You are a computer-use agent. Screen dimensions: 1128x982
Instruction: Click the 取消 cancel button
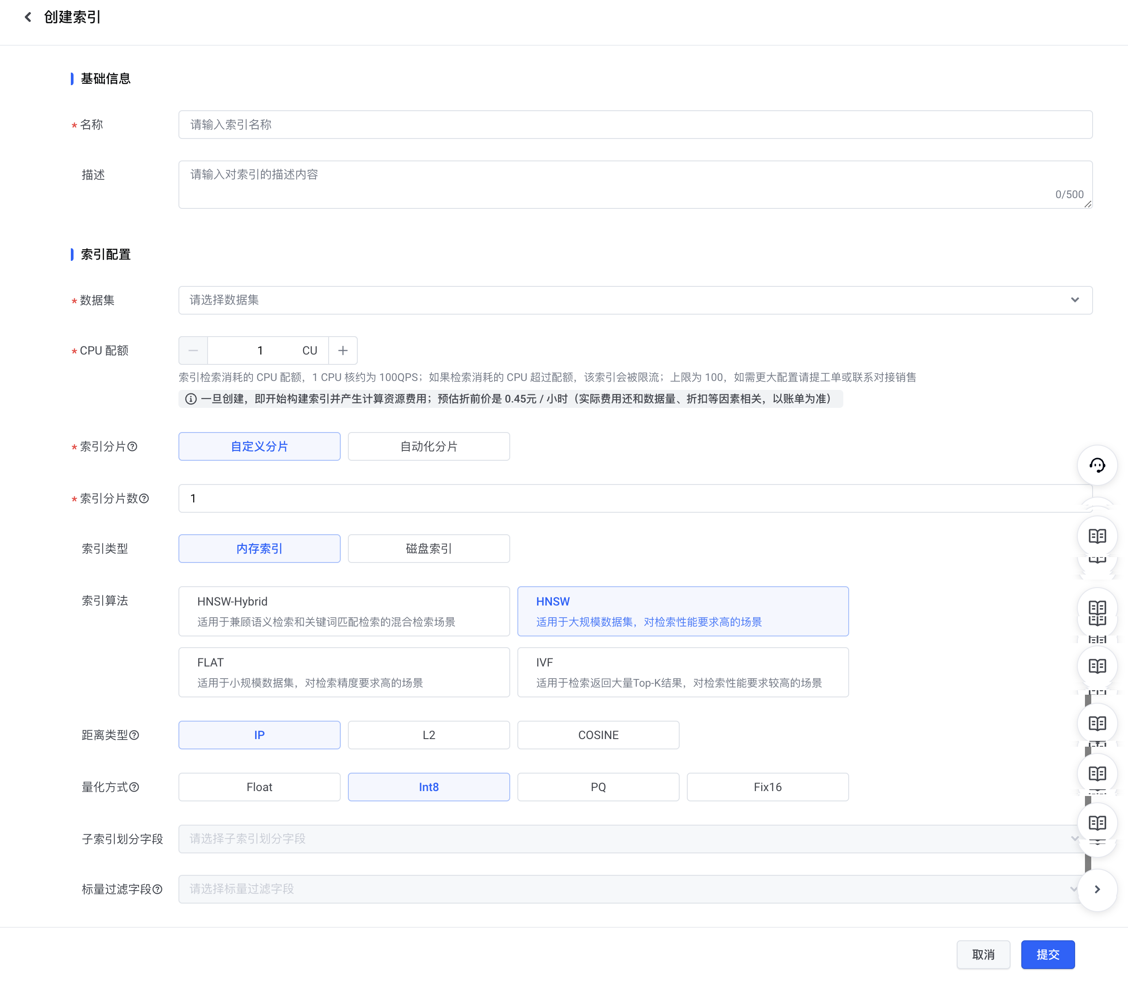983,955
